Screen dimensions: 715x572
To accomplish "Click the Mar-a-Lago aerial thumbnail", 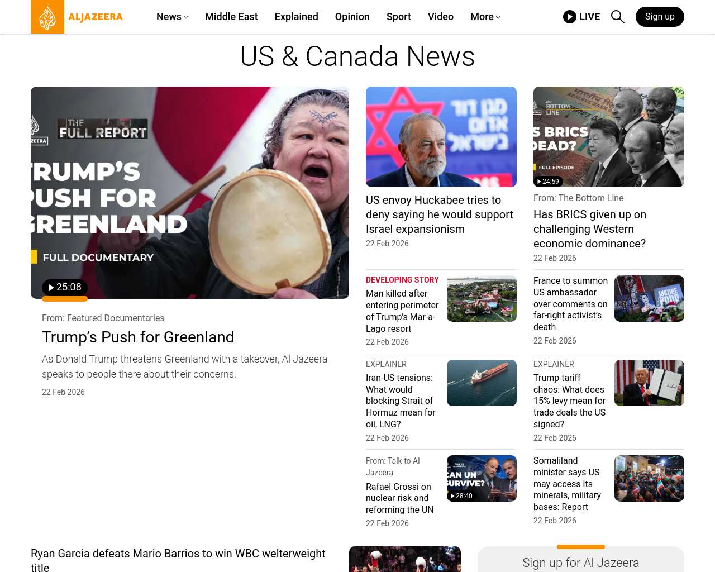I will coord(482,298).
